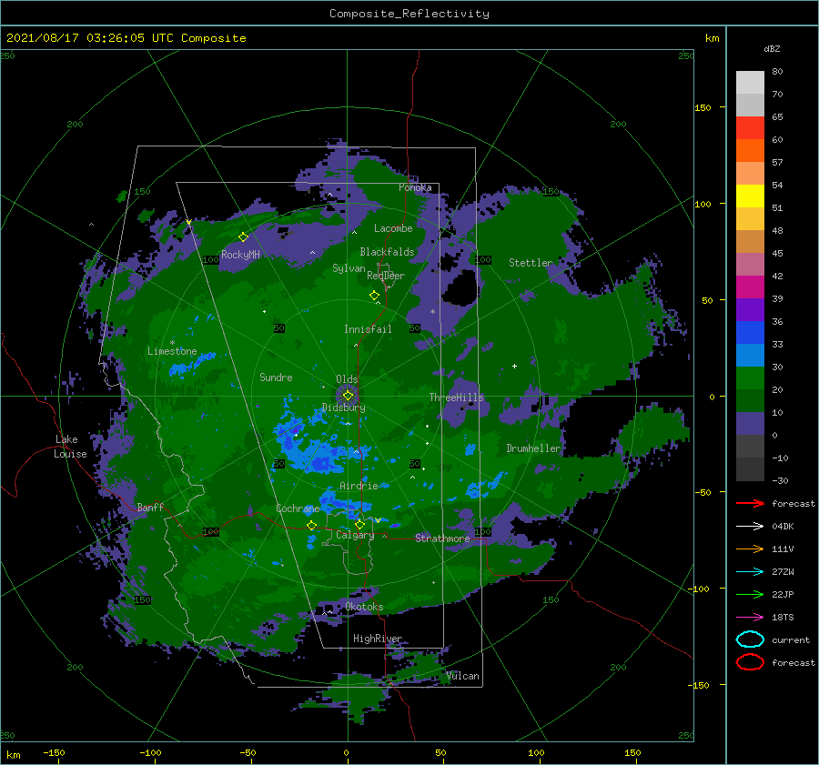Pick the slate purple 0–10 dBZ swatch
The height and width of the screenshot is (765, 819).
750,424
